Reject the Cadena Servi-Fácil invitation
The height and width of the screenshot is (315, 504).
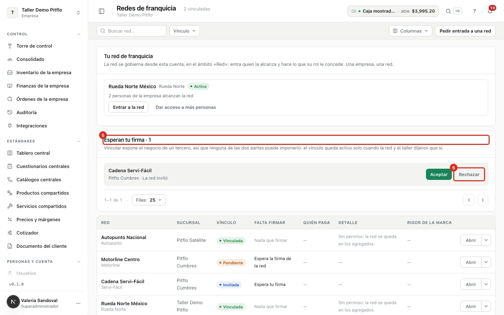point(469,174)
